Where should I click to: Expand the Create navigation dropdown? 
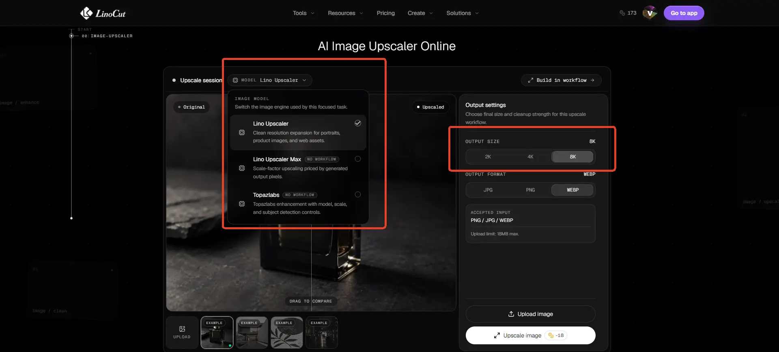[420, 13]
